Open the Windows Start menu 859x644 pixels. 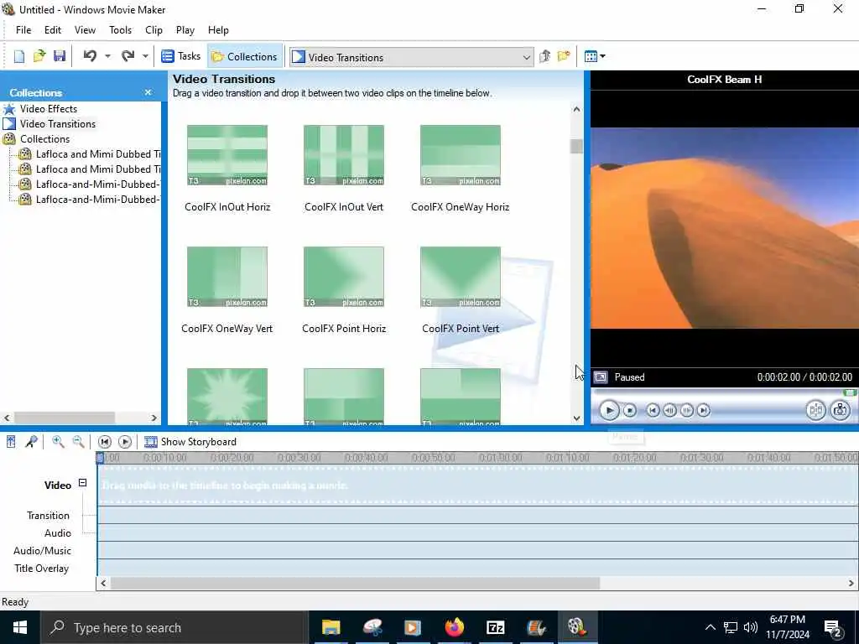20,627
